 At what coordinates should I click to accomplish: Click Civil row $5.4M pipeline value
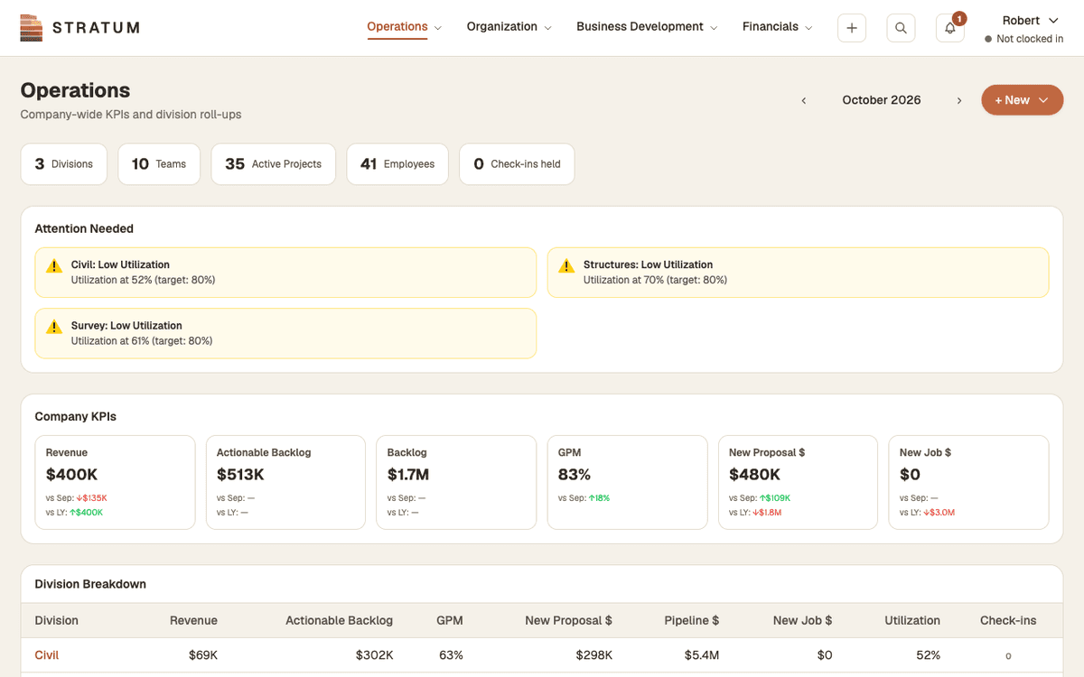pyautogui.click(x=703, y=655)
